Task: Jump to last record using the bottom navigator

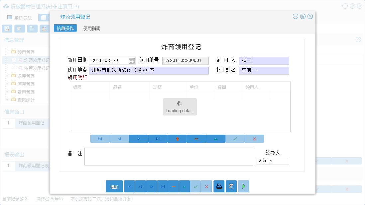Action: [163, 186]
